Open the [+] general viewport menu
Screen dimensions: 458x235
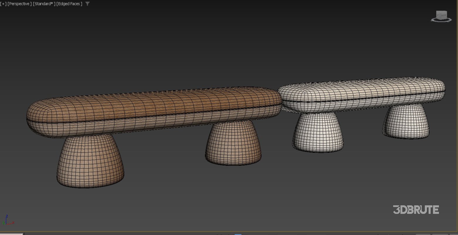[3, 4]
